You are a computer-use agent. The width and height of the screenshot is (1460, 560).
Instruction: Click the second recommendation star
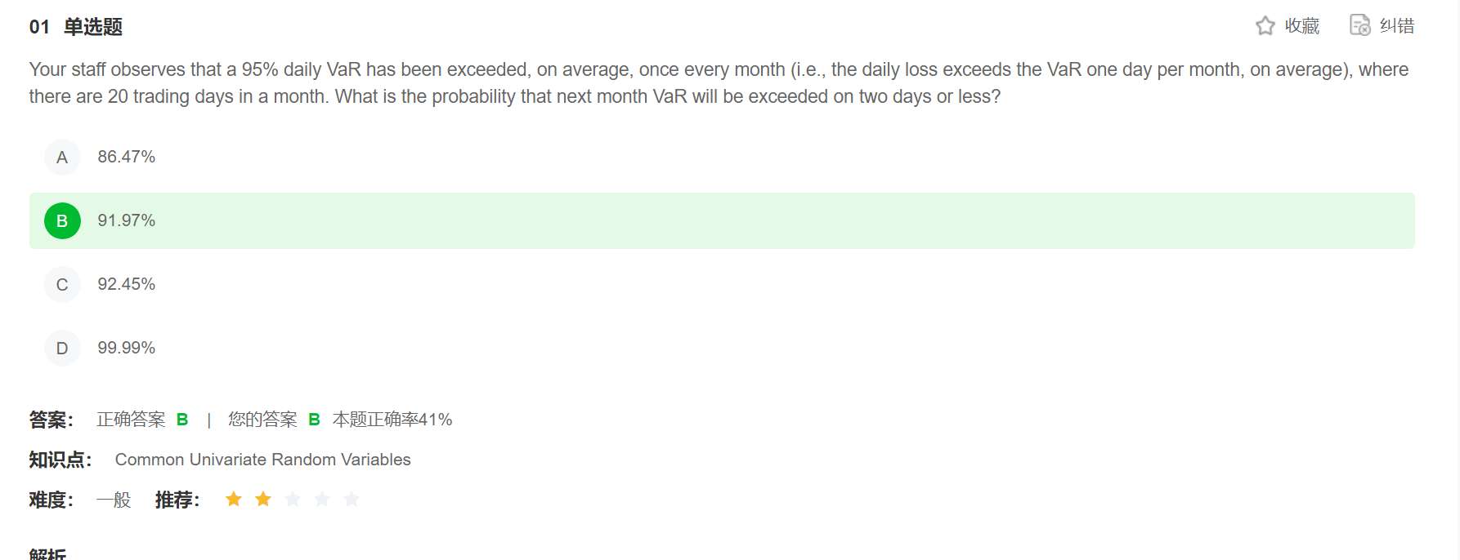263,499
